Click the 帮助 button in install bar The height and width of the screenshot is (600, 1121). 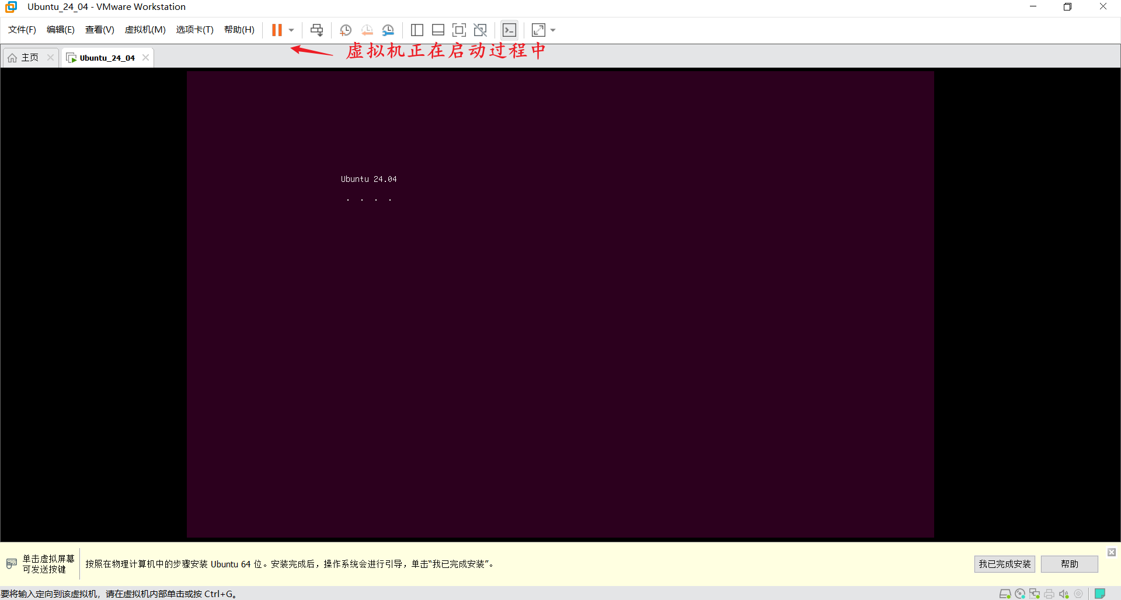click(1069, 564)
